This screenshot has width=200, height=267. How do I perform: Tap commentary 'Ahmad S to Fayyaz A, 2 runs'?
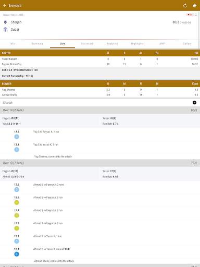click(48, 185)
